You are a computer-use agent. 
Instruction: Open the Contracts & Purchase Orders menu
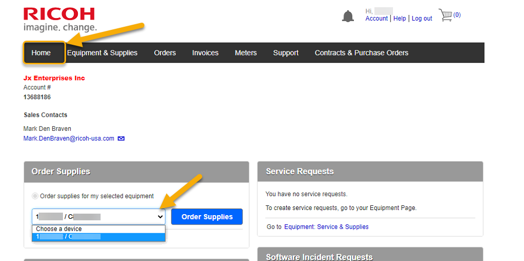click(x=361, y=53)
